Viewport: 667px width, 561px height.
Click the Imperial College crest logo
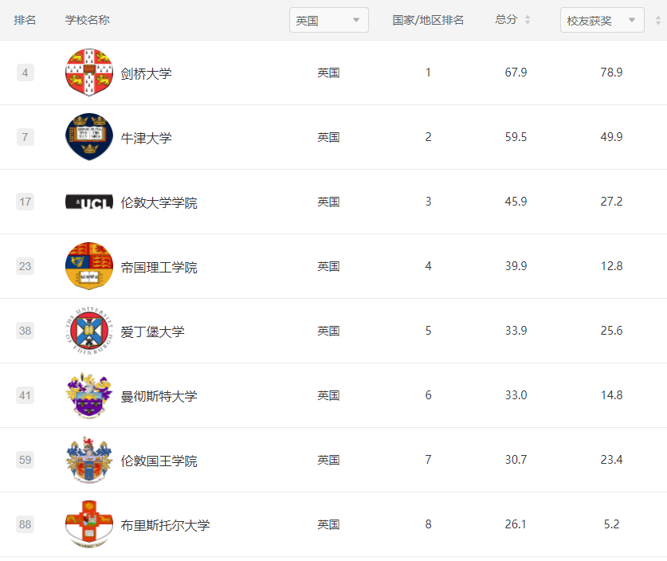pos(89,266)
